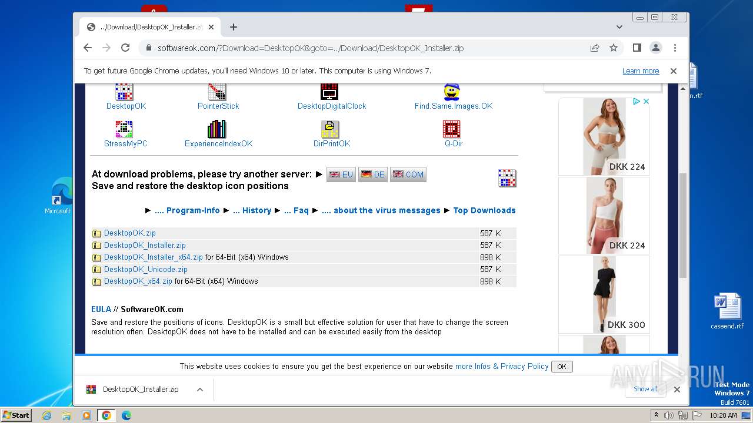Open more Infos & Privacy Policy

click(502, 366)
